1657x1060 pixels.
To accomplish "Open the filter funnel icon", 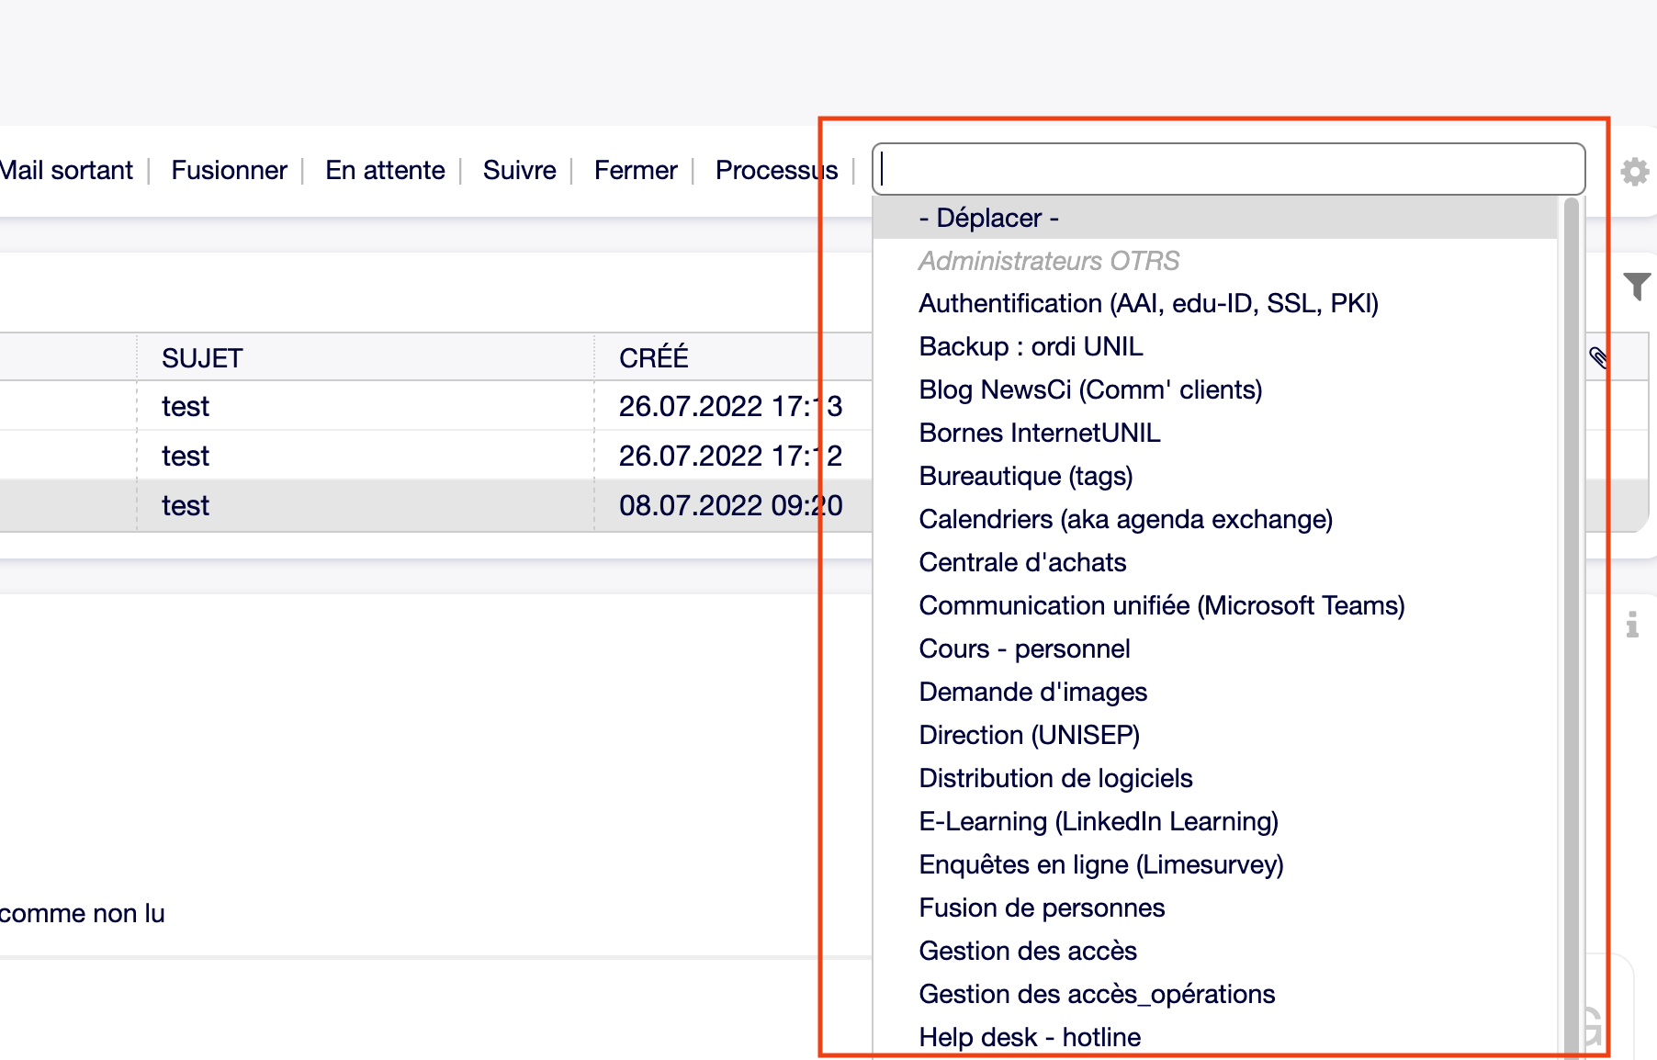I will point(1636,287).
